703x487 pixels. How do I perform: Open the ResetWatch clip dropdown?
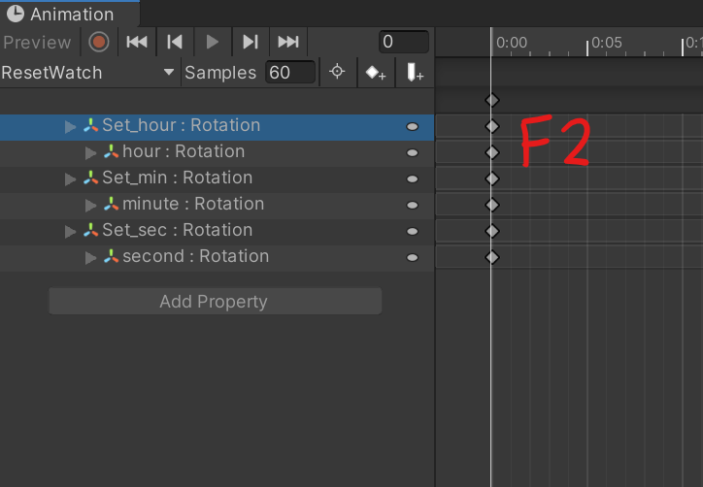[87, 72]
